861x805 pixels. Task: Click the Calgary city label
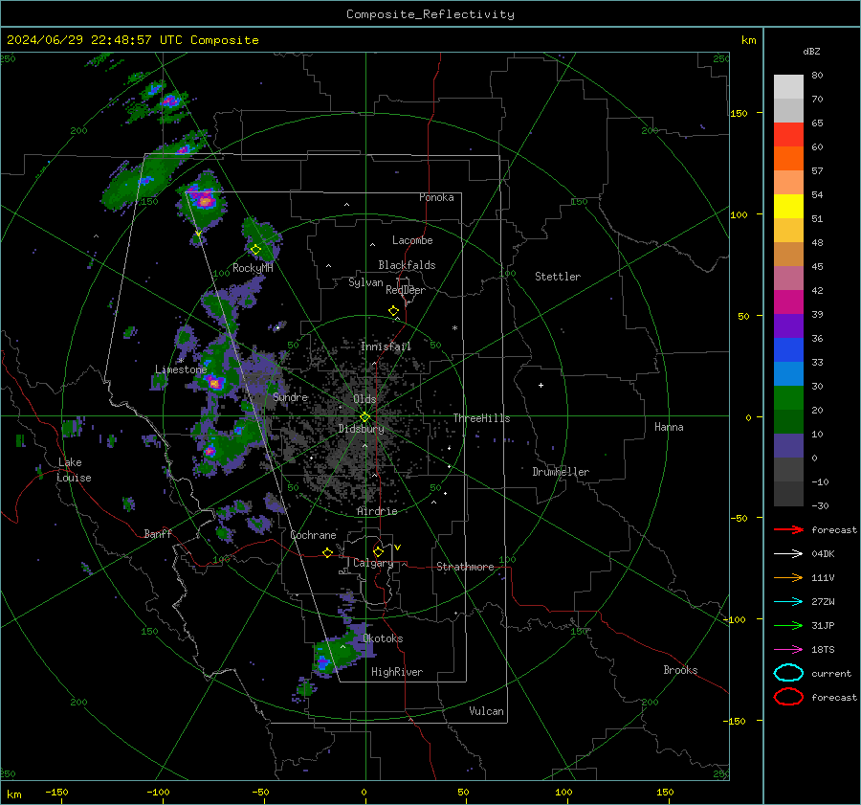pos(373,563)
